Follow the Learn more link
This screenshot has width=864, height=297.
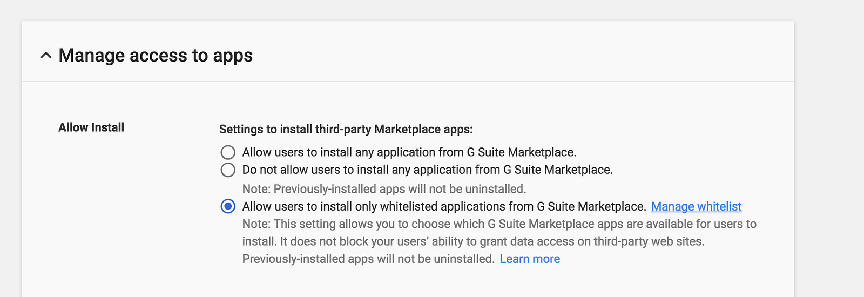point(529,259)
